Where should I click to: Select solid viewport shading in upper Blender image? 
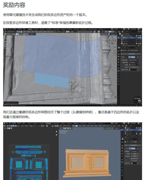click(x=110, y=31)
